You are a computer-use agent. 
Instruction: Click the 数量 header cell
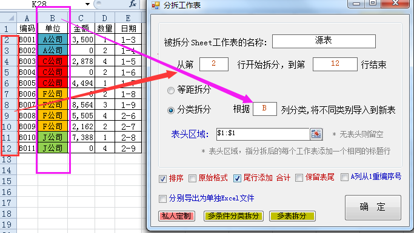click(104, 28)
